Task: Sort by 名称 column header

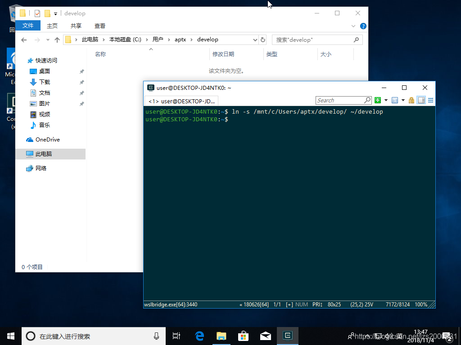Action: point(100,54)
